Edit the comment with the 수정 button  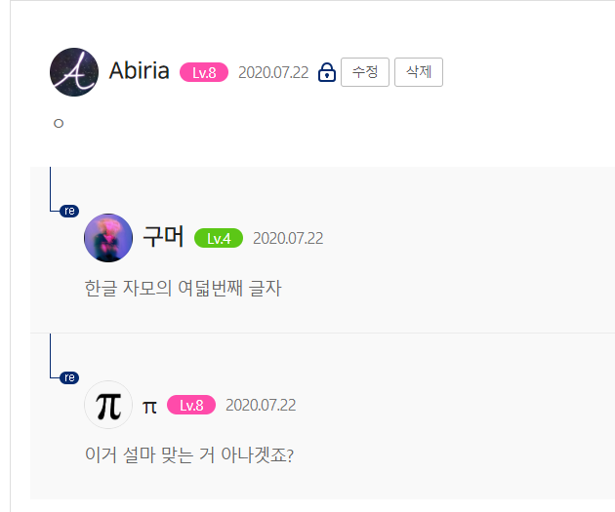365,72
